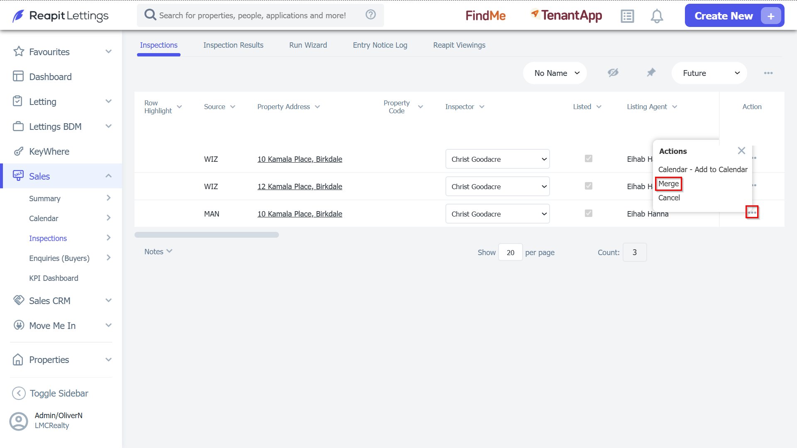Toggle Listed checkbox in the MAN row
797x448 pixels.
[x=588, y=213]
